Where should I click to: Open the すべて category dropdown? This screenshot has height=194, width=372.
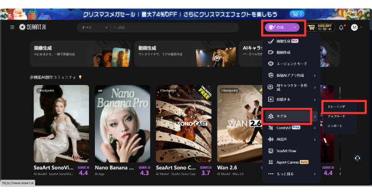click(x=94, y=28)
